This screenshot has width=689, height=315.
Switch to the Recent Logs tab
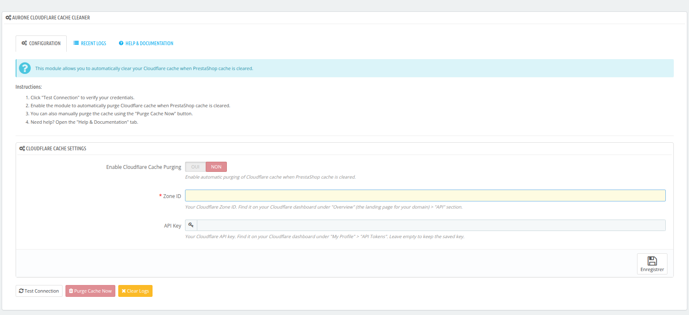[x=90, y=43]
